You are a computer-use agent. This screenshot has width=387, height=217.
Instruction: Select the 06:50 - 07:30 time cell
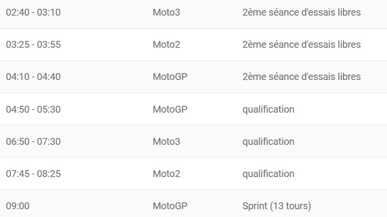pos(33,141)
